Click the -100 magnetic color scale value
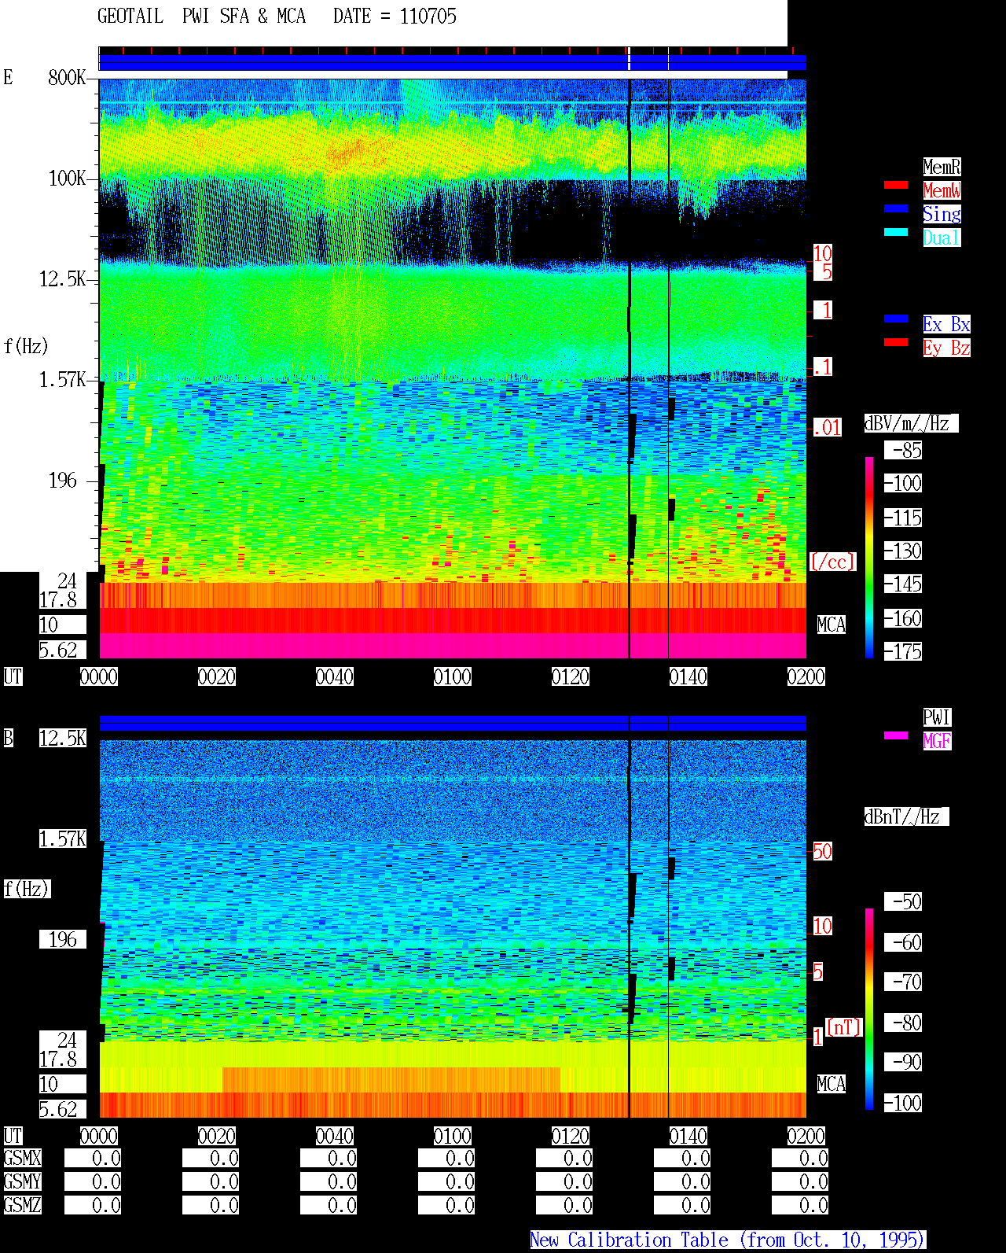Image resolution: width=1006 pixels, height=1253 pixels. coord(904,1103)
